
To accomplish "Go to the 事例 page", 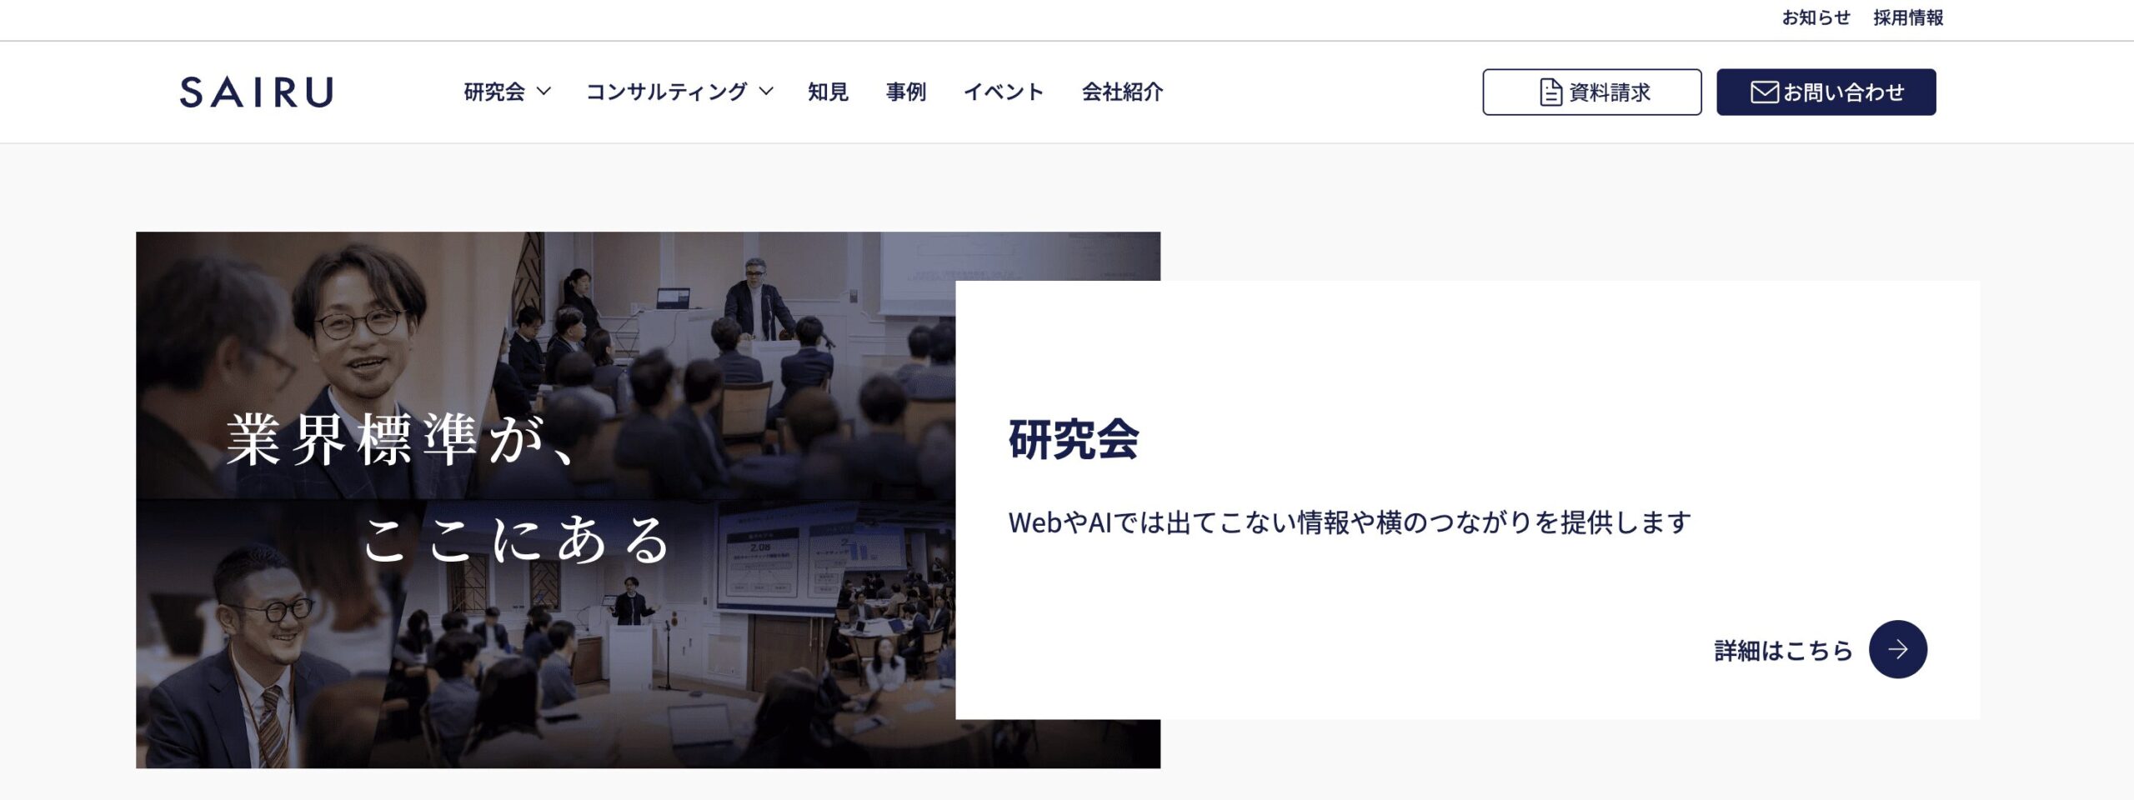I will tap(905, 92).
